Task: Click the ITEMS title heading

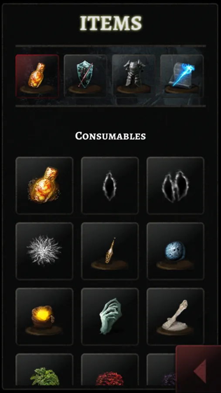Action: (x=111, y=23)
